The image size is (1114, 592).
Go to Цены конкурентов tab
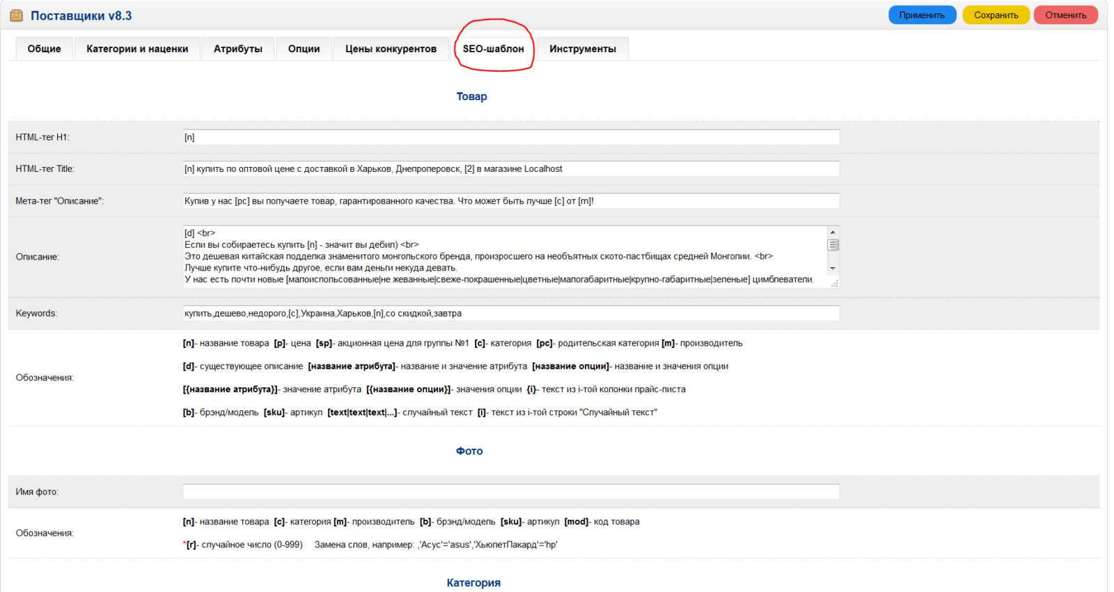(391, 49)
